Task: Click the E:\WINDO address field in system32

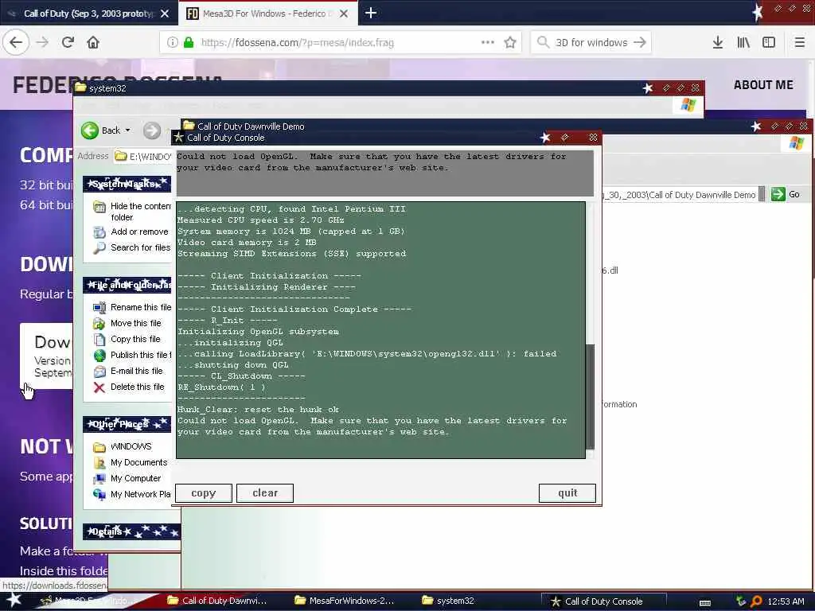Action: pyautogui.click(x=142, y=157)
